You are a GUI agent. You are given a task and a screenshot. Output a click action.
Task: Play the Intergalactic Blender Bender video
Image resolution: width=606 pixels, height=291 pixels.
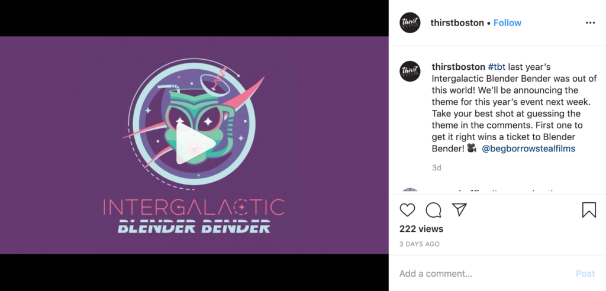195,144
